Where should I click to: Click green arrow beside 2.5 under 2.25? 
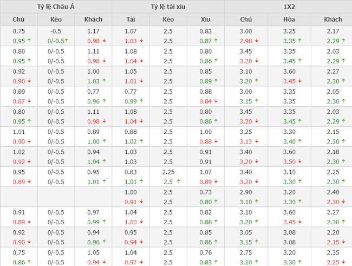point(178,181)
